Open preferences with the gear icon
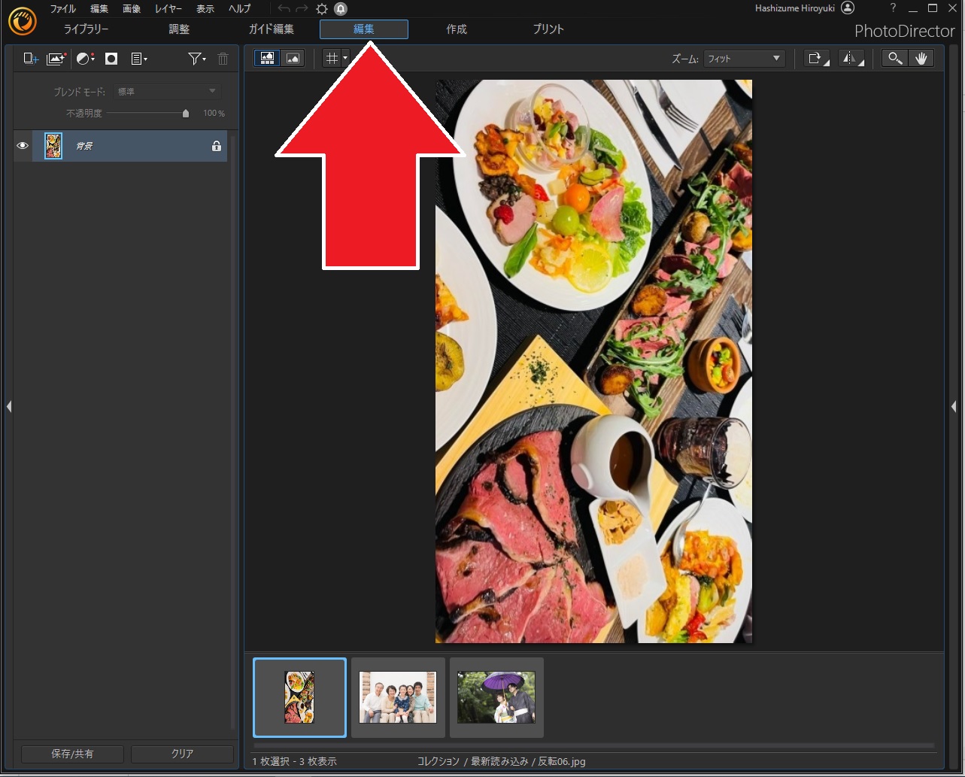The width and height of the screenshot is (965, 777). [x=322, y=9]
